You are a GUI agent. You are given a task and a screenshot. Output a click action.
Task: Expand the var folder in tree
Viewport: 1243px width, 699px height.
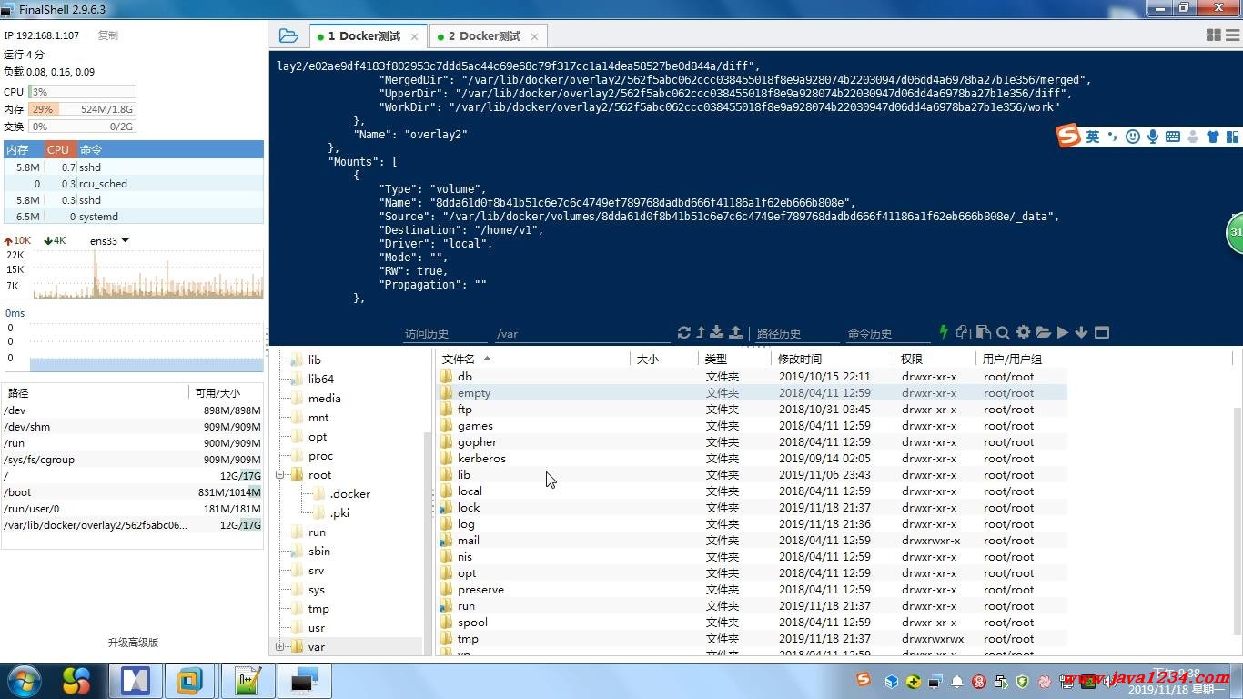(280, 647)
